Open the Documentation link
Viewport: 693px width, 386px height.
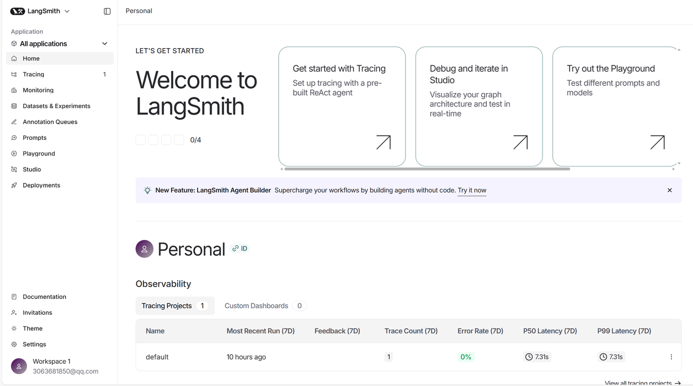pos(60,297)
